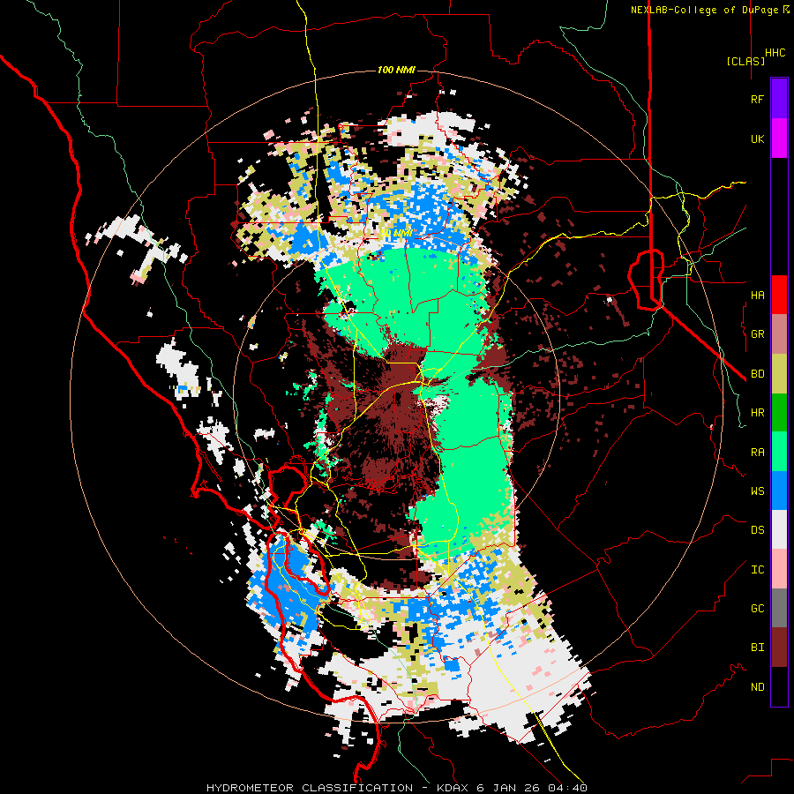This screenshot has width=794, height=794.
Task: Select the GR legend label
Action: [757, 334]
